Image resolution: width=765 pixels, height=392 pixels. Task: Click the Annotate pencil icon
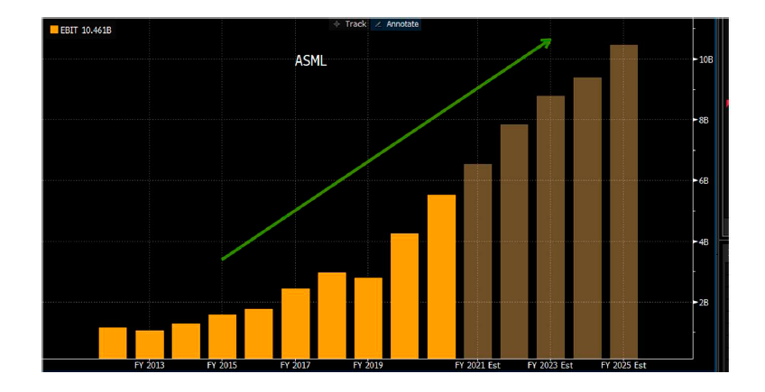coord(378,24)
